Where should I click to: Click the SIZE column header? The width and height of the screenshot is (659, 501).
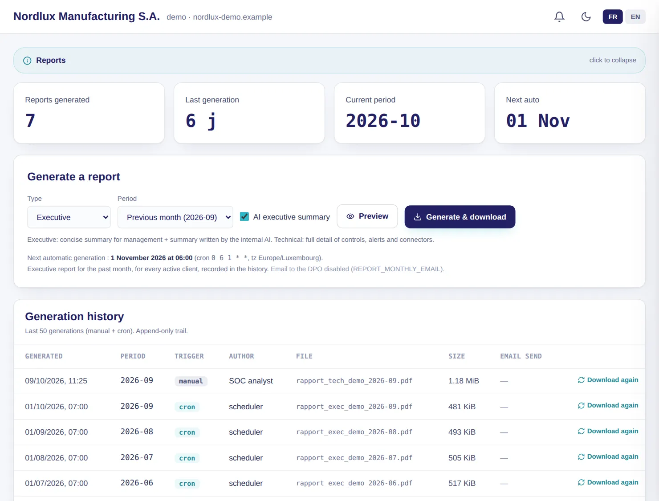(x=456, y=356)
